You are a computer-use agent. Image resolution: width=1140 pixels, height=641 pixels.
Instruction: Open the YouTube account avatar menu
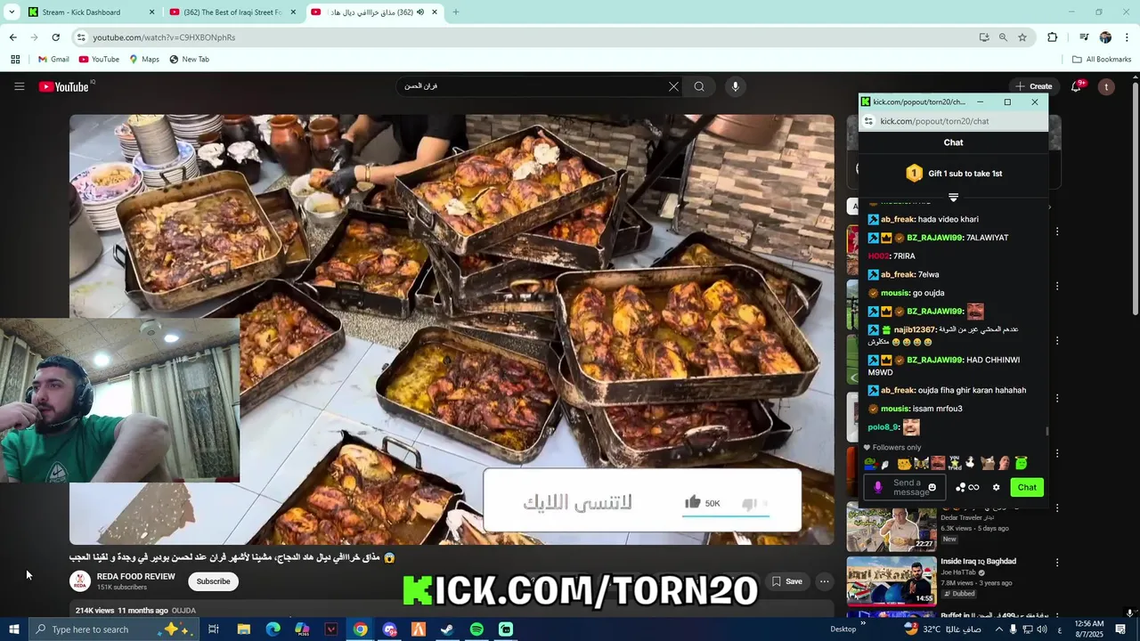(x=1106, y=86)
